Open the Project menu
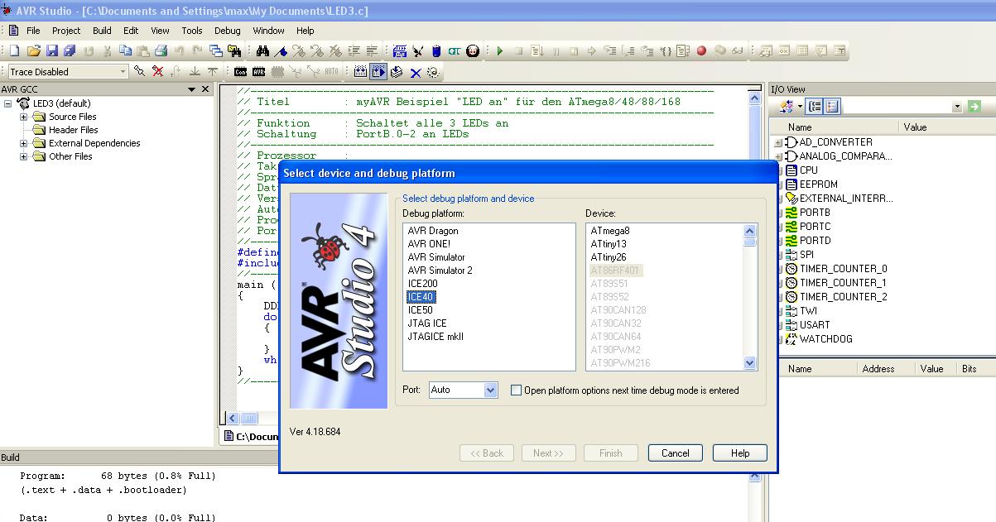This screenshot has height=522, width=996. click(x=66, y=31)
